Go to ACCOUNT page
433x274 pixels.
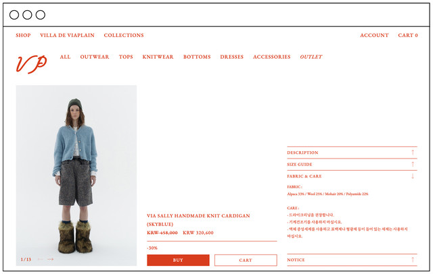374,35
